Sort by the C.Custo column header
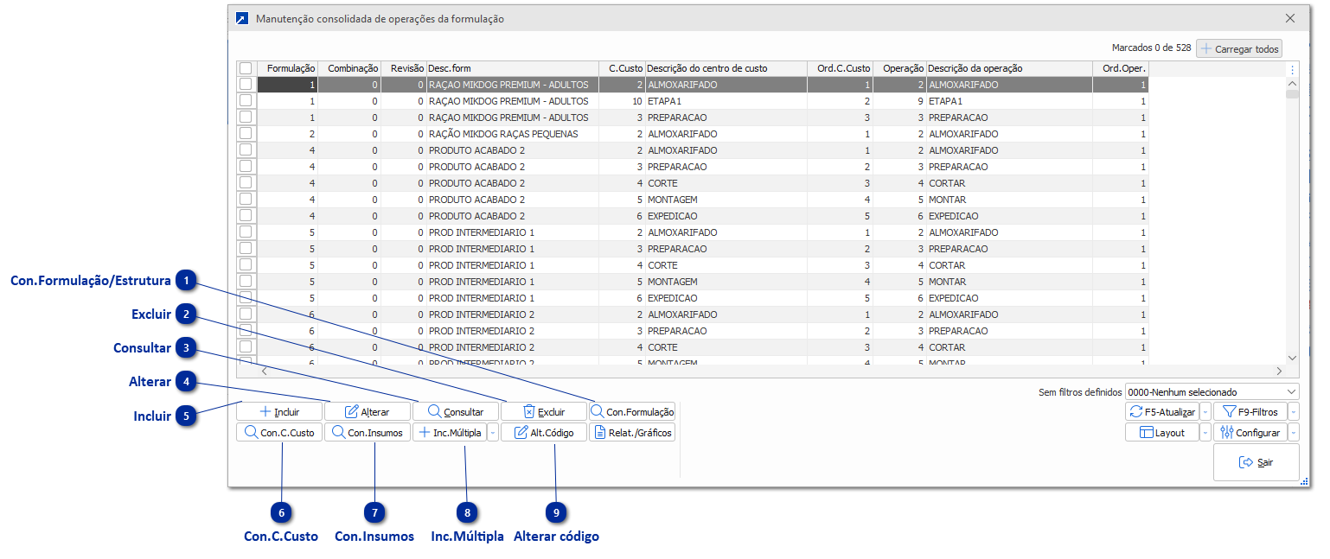Image resolution: width=1330 pixels, height=559 pixels. (x=623, y=68)
